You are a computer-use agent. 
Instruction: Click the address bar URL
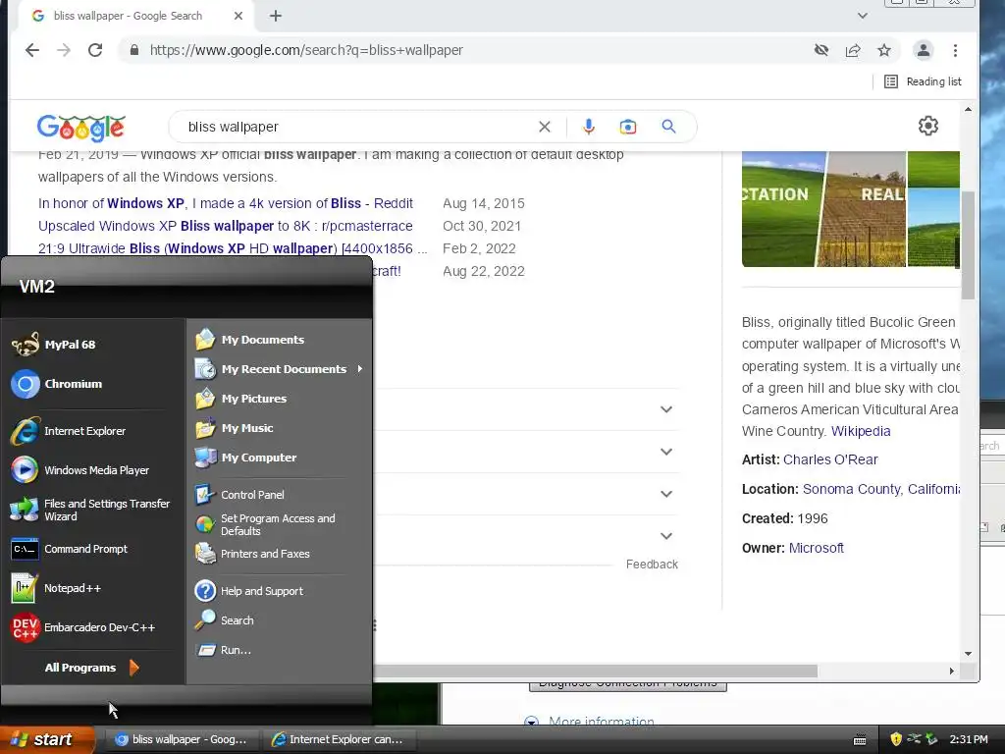(x=306, y=50)
